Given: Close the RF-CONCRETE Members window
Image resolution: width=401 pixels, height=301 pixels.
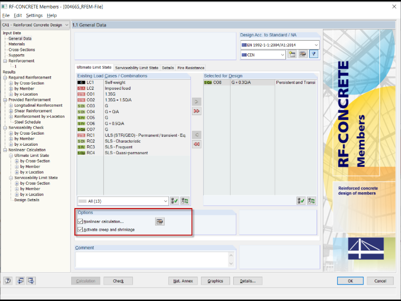Looking at the screenshot, I should pos(394,7).
